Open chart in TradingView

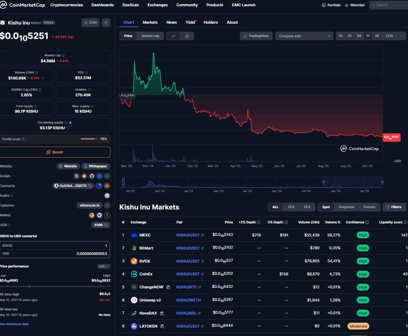click(x=256, y=36)
